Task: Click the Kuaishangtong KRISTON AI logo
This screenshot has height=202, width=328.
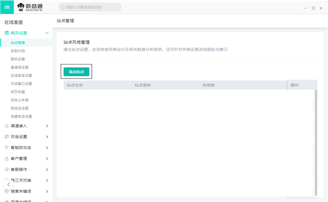Action: [30, 7]
